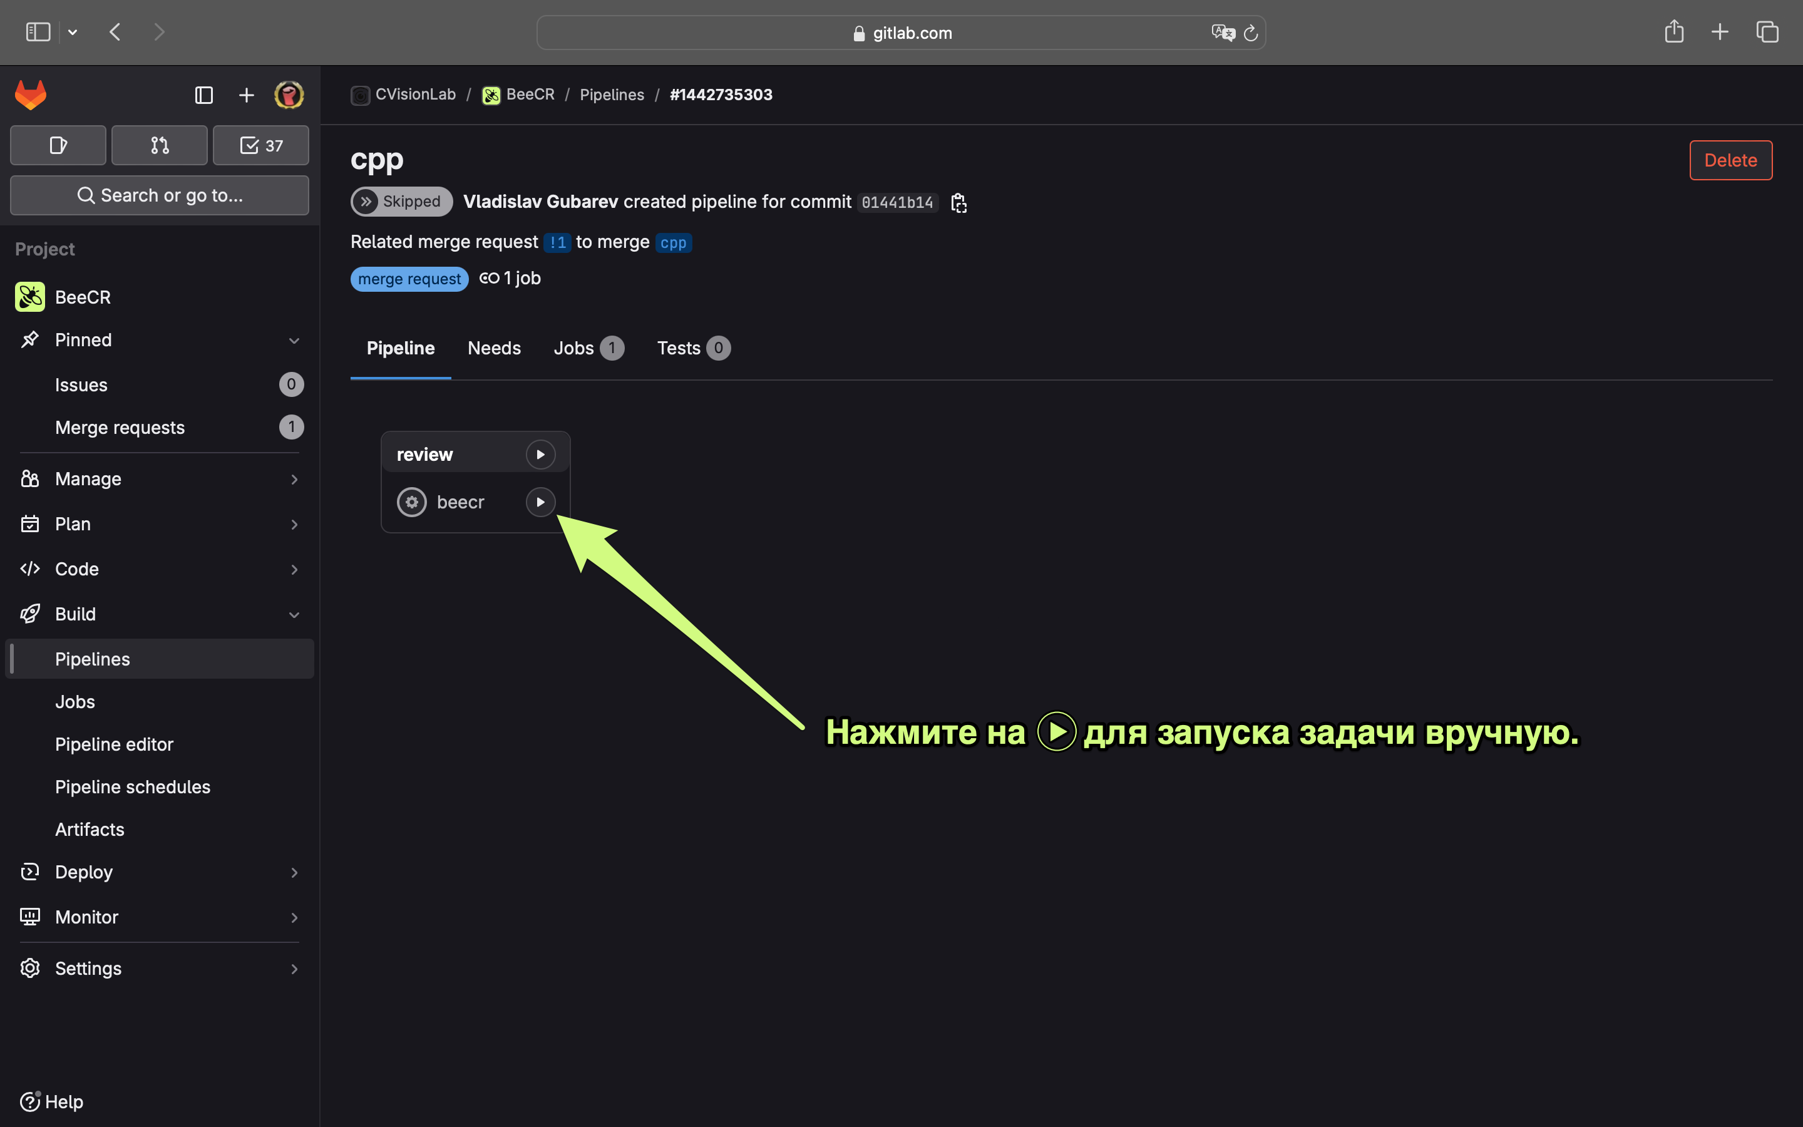Switch to the Tests tab

click(679, 347)
